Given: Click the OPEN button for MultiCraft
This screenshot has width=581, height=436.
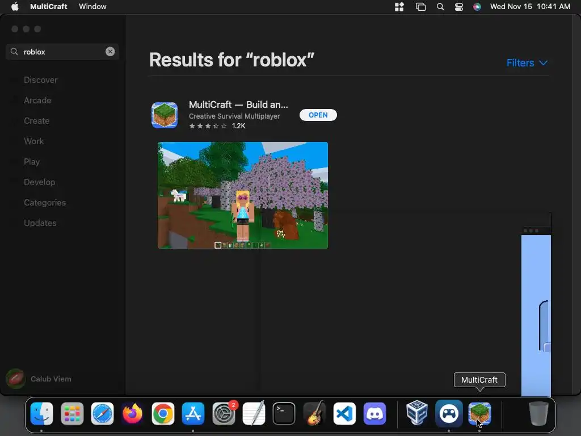Looking at the screenshot, I should click(x=318, y=115).
